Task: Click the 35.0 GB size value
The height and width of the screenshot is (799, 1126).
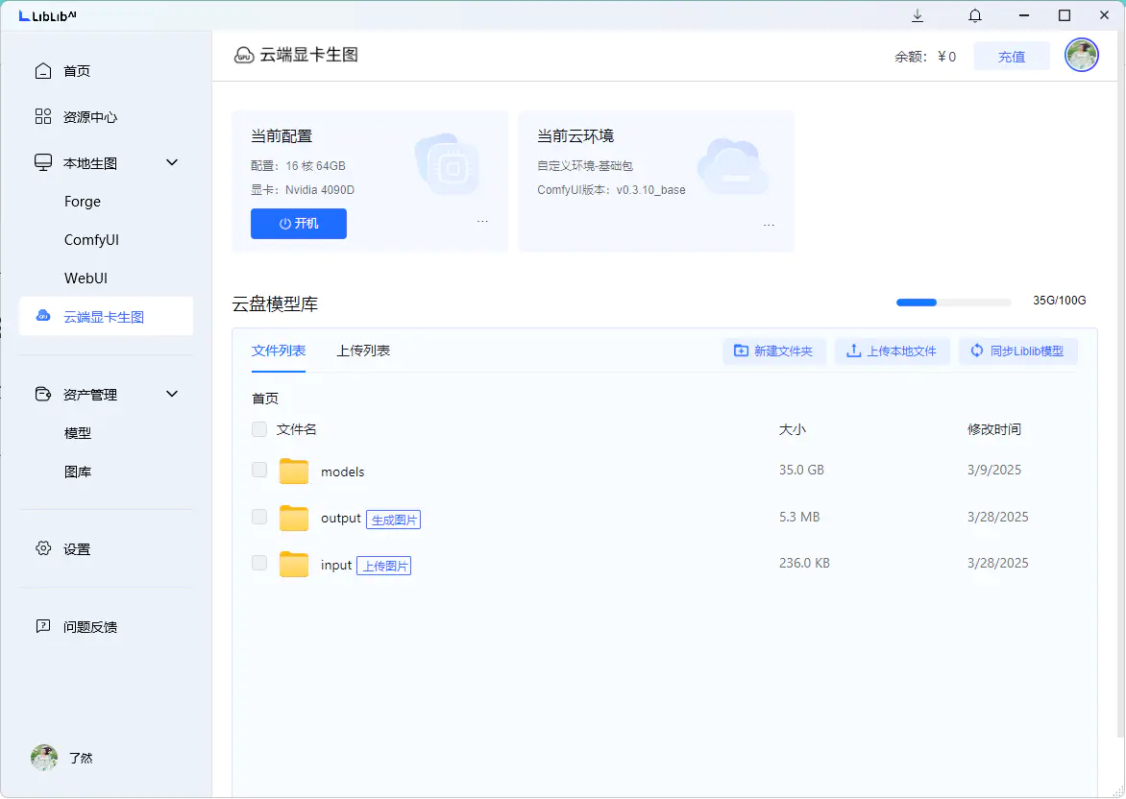Action: 801,470
